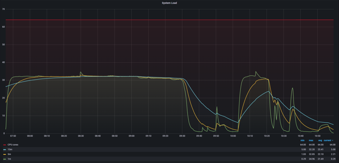This screenshot has height=163, width=339.
Task: Click the 09:30 time axis label
Action: [182, 136]
